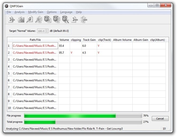The height and width of the screenshot is (137, 177).
Task: Open the Options menu
Action: pos(52,12)
